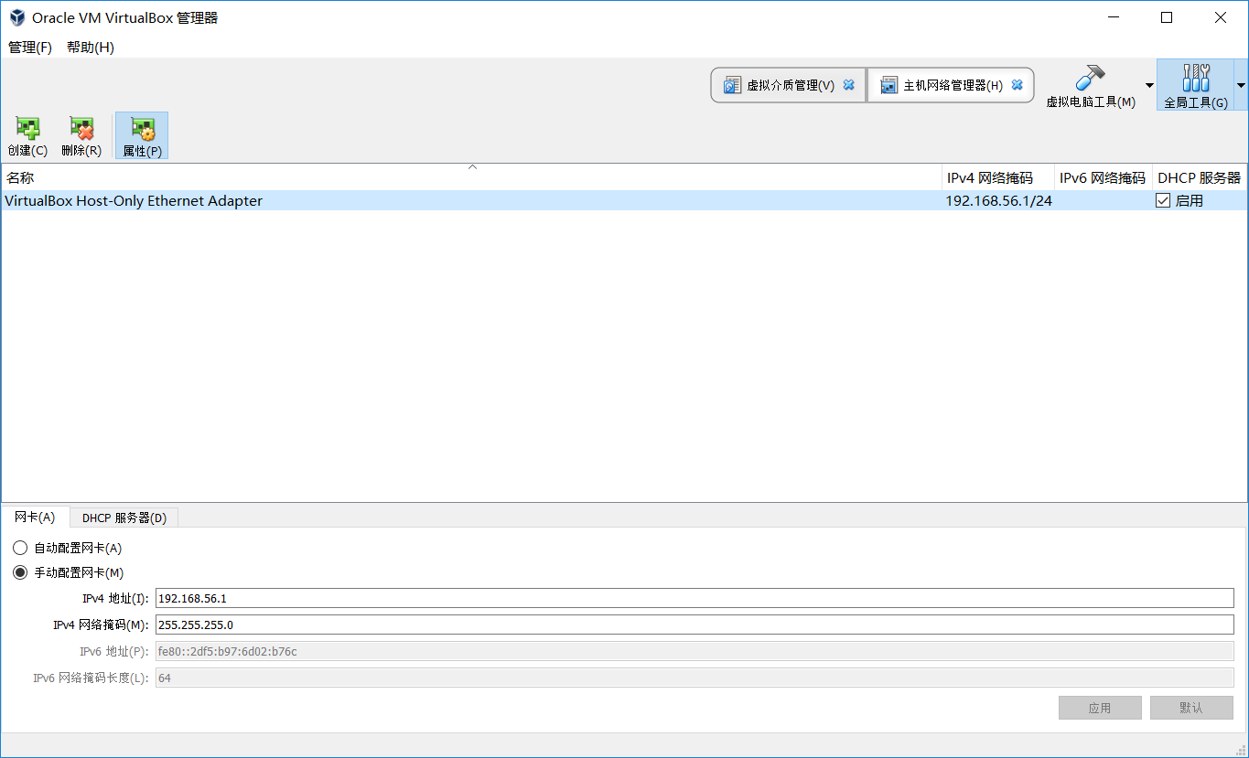Click the 192.168.56.1/24 cell
This screenshot has width=1249, height=758.
click(998, 200)
